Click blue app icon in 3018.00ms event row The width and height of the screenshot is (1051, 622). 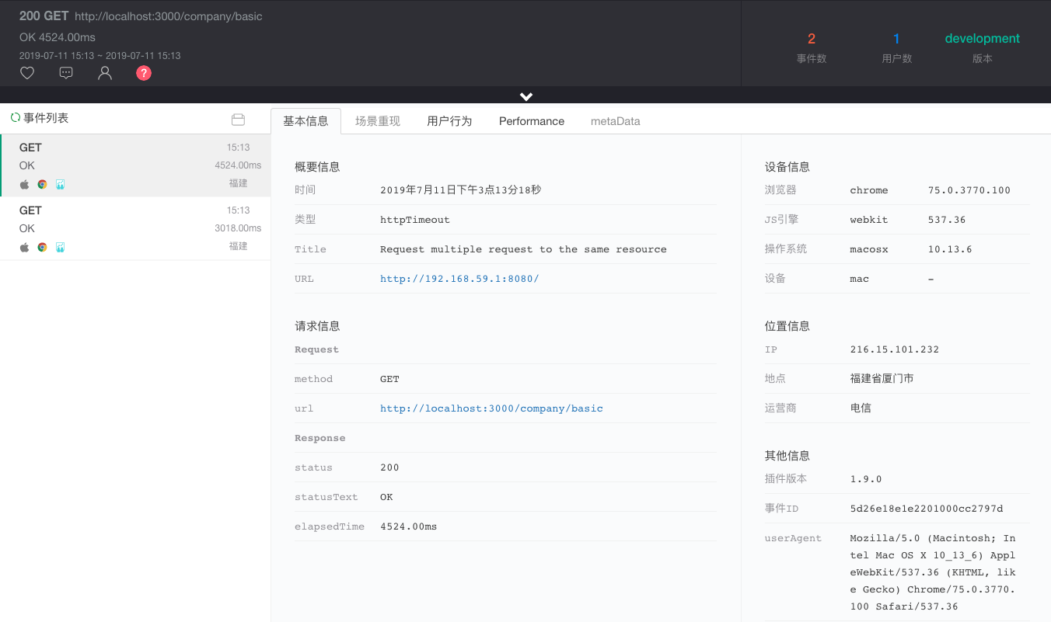[60, 247]
